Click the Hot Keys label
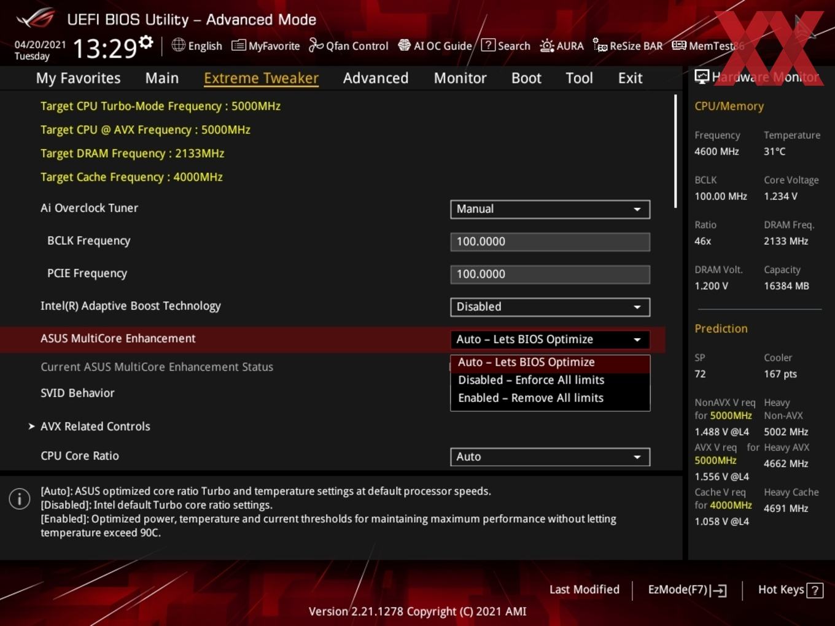 pos(781,589)
